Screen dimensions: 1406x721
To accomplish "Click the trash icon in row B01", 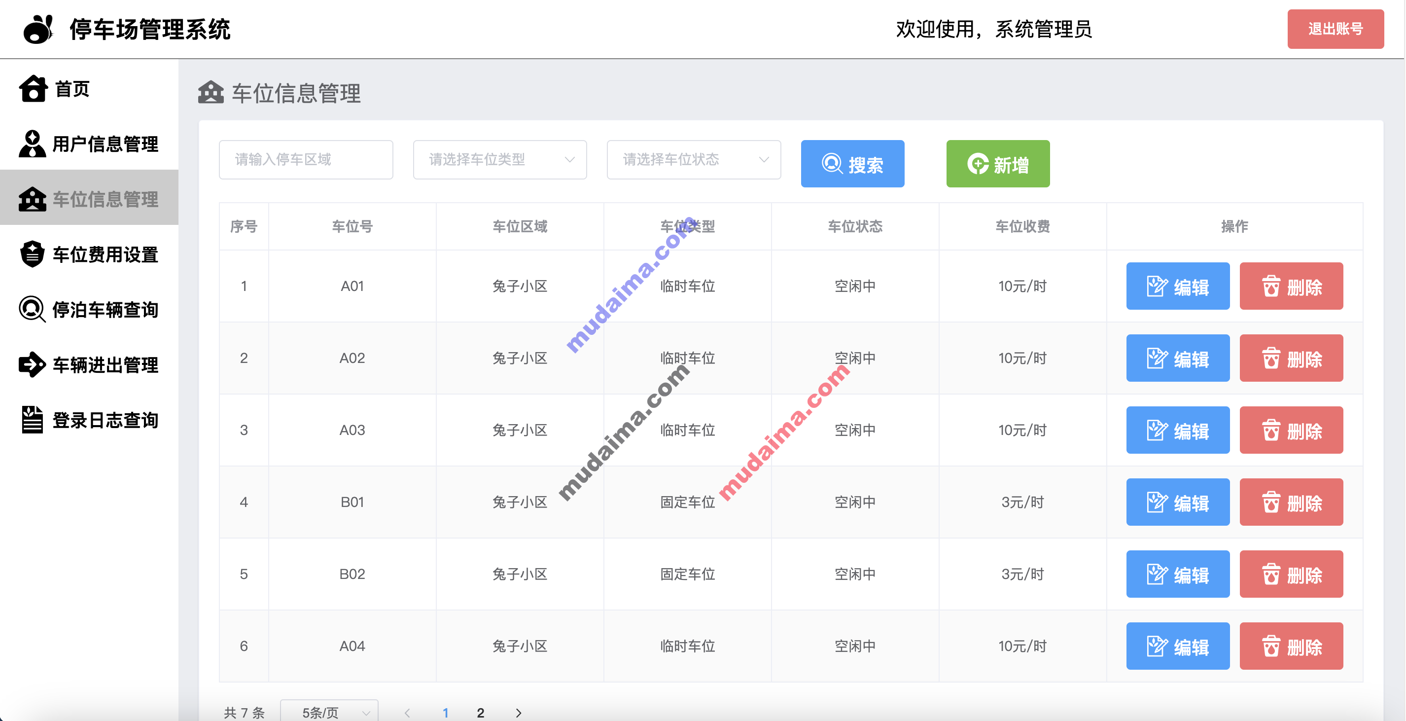I will click(1271, 502).
